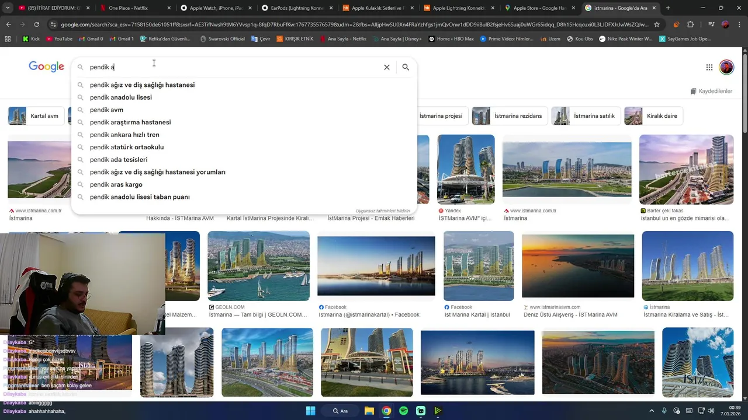This screenshot has height=420, width=748.
Task: Click the address bar URL
Action: tap(354, 24)
